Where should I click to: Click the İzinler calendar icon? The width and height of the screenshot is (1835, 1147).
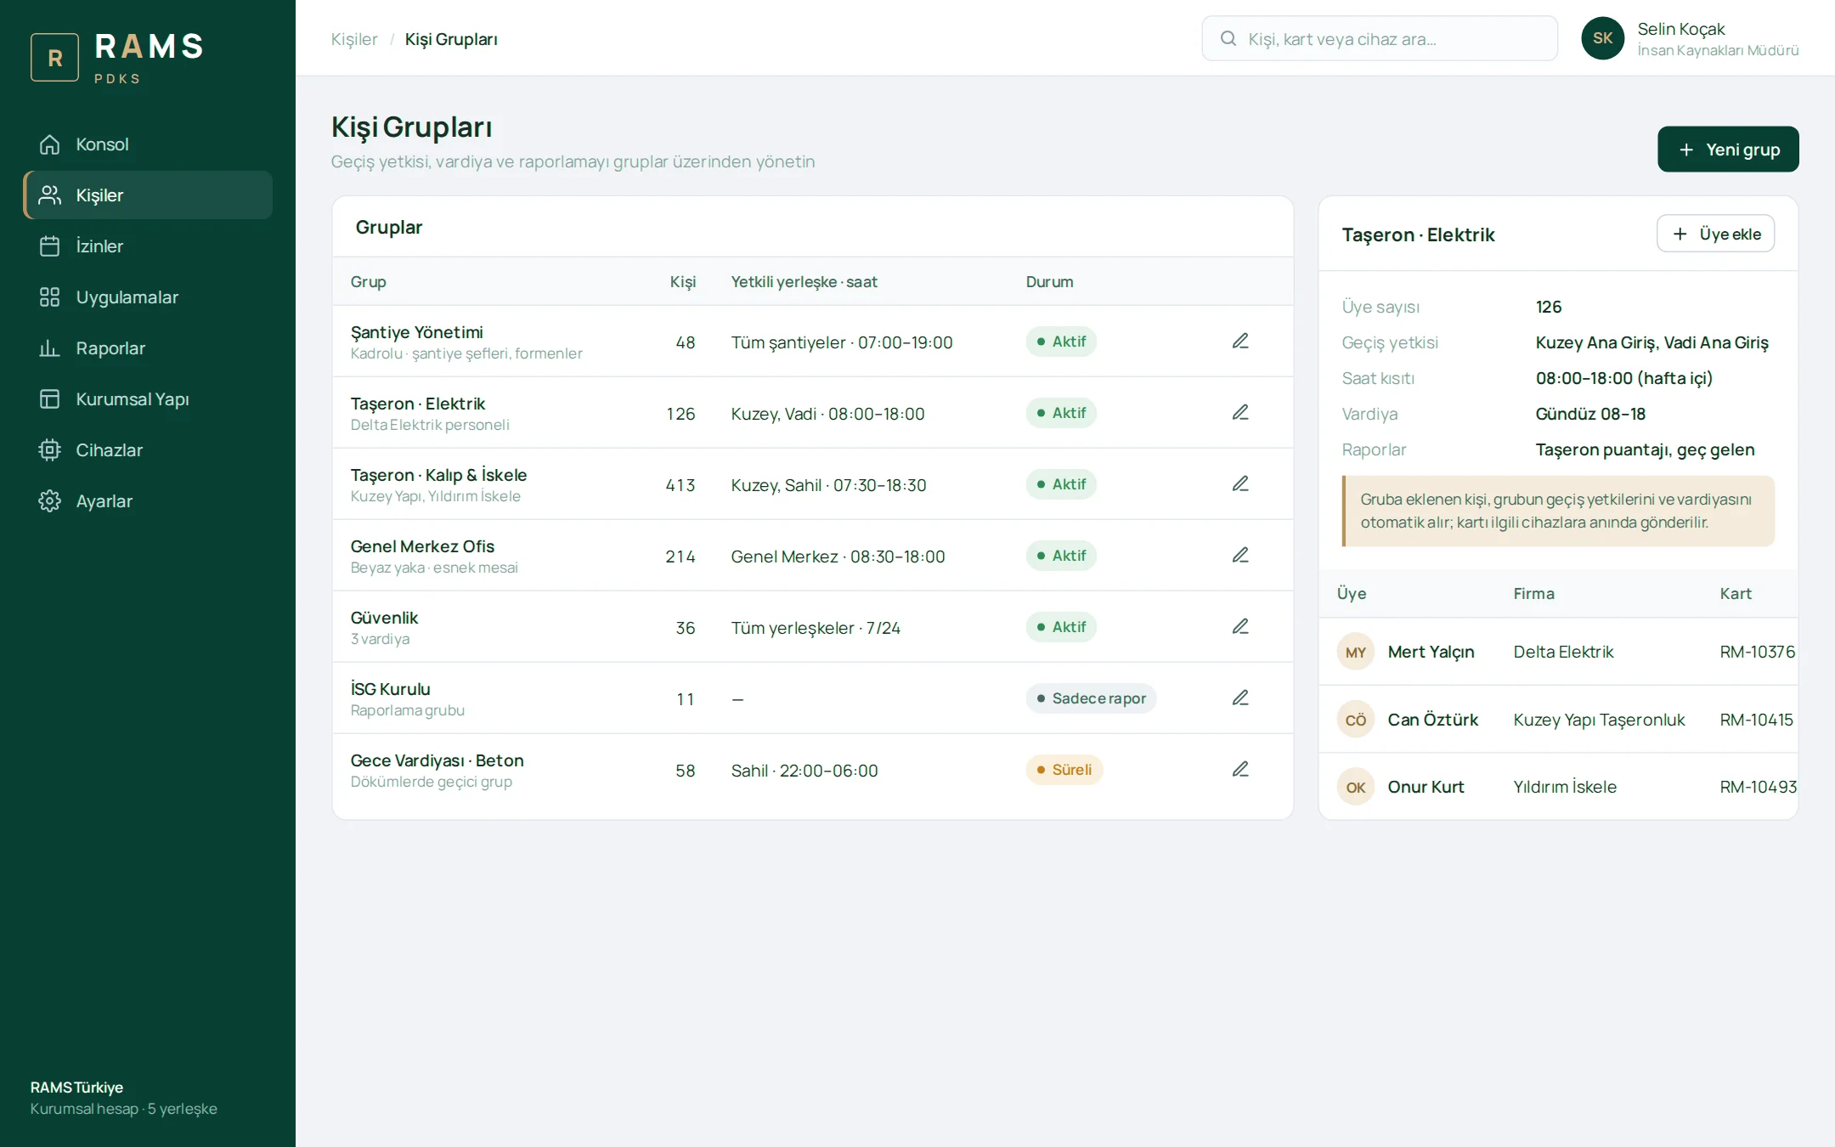50,246
